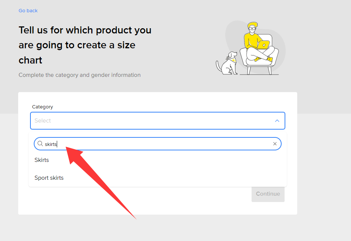Click the subtitle about category and gender
The image size is (351, 241).
tap(79, 75)
